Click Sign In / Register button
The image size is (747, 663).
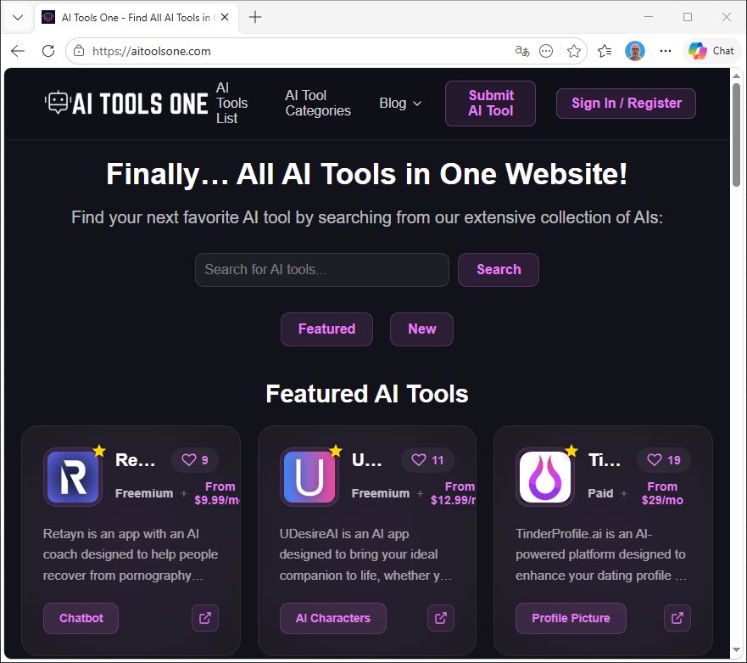[626, 103]
